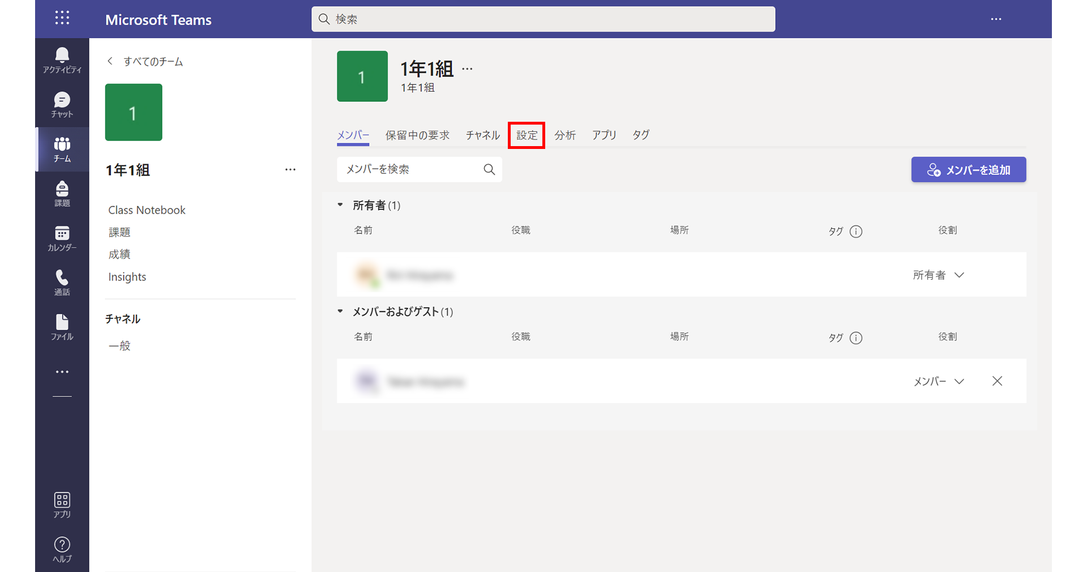Switch to the アプリ tab
This screenshot has height=572, width=1087.
(604, 135)
